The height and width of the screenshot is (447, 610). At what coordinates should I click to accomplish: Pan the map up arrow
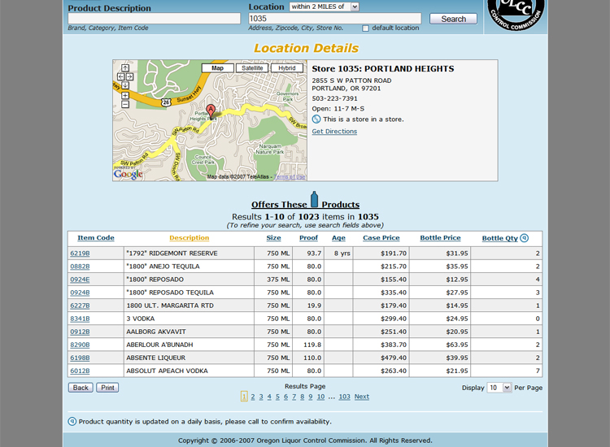tap(125, 68)
